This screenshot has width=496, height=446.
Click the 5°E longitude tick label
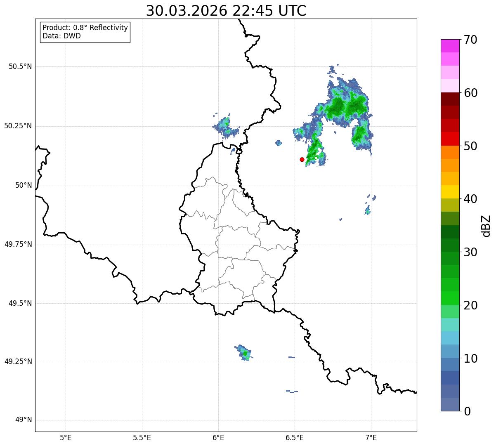point(66,438)
